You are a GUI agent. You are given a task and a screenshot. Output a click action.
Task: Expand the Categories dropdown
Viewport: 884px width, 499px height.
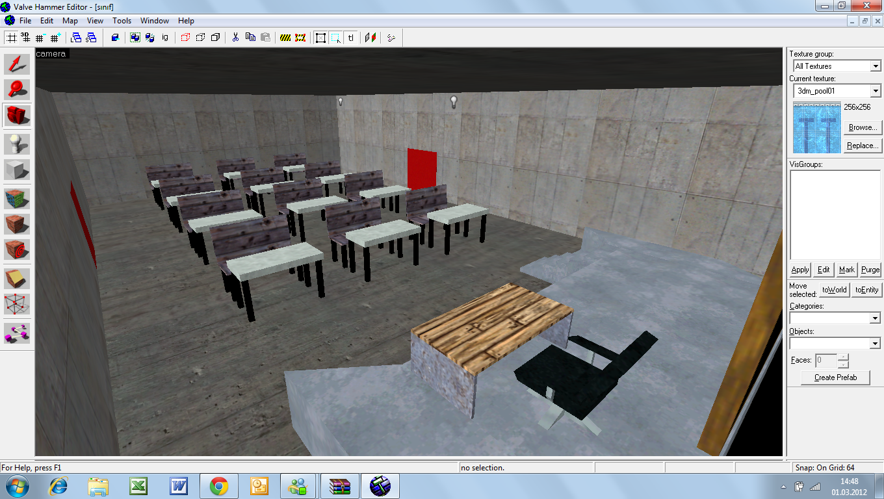[875, 318]
